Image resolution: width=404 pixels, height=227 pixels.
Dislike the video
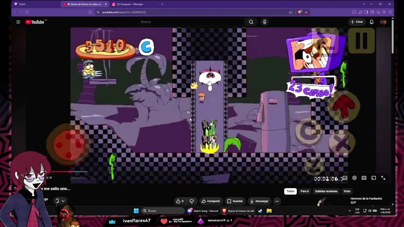(x=192, y=201)
